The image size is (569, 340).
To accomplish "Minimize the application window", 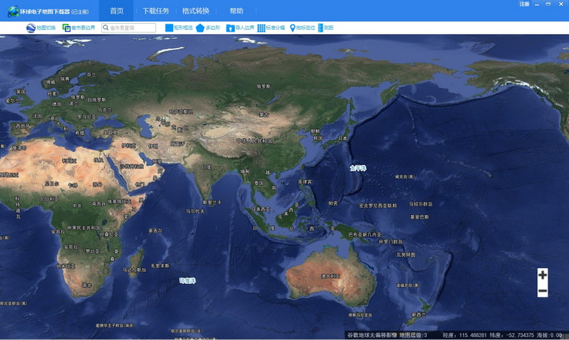I will [537, 4].
